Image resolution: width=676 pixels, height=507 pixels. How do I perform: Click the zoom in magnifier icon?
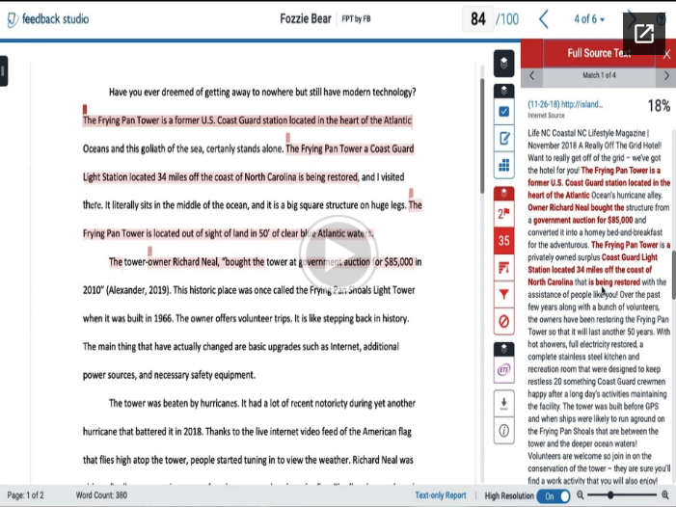[x=665, y=495]
